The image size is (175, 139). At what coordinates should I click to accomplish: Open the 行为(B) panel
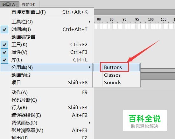[47, 108]
